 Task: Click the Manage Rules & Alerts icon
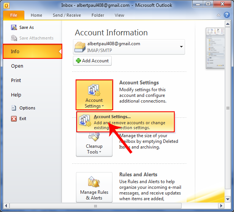coord(94,182)
